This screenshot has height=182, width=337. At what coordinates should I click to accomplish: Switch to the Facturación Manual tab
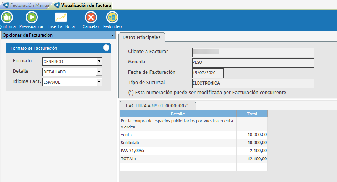coord(26,5)
